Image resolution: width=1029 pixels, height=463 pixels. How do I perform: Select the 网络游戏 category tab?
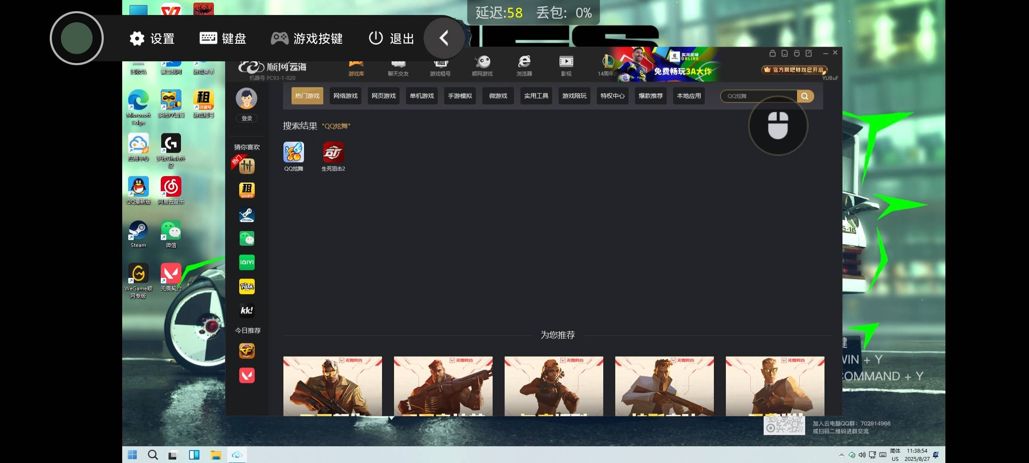pyautogui.click(x=346, y=96)
